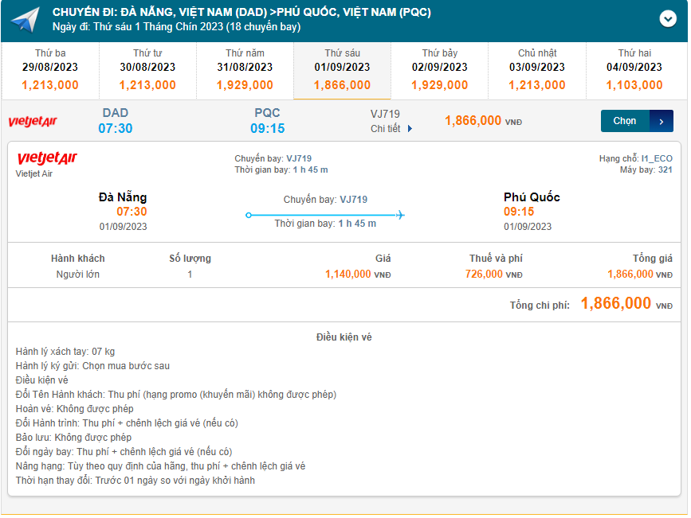Click the Tổng chi phí total amount
The height and width of the screenshot is (518, 691).
pyautogui.click(x=615, y=303)
